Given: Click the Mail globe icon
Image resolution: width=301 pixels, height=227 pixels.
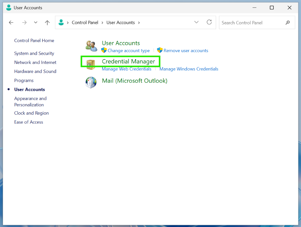Looking at the screenshot, I should pyautogui.click(x=91, y=82).
